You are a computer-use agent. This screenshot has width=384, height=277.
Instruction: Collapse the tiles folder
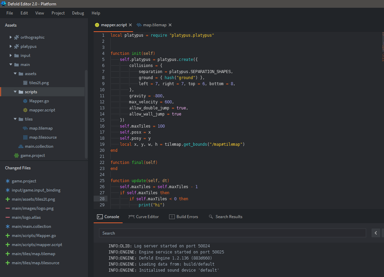(x=15, y=119)
